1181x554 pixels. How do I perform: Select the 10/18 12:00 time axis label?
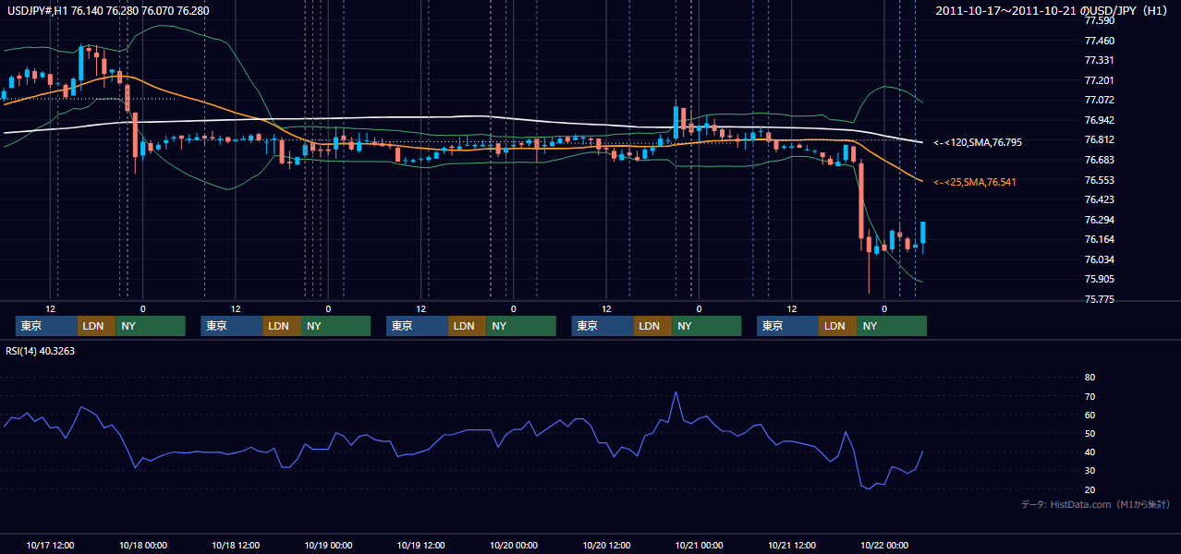[236, 545]
